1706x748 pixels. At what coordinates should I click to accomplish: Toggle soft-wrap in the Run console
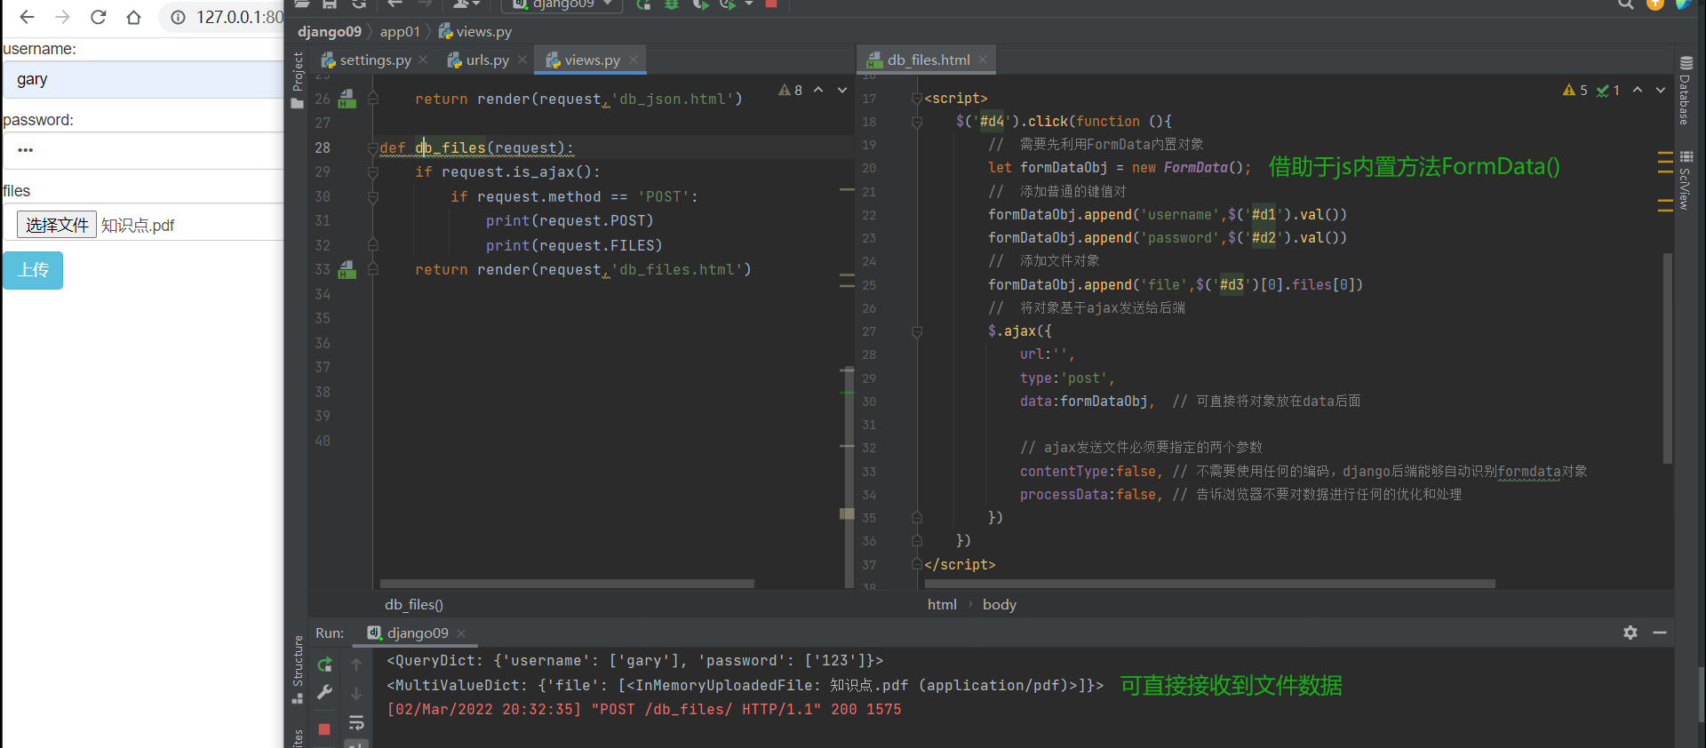[x=356, y=722]
